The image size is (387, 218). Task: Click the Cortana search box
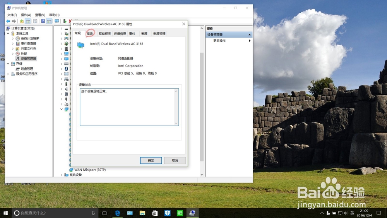[54, 213]
